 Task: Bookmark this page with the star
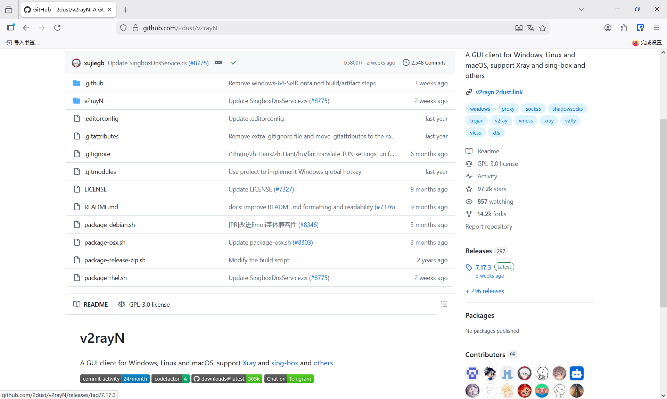[x=543, y=28]
